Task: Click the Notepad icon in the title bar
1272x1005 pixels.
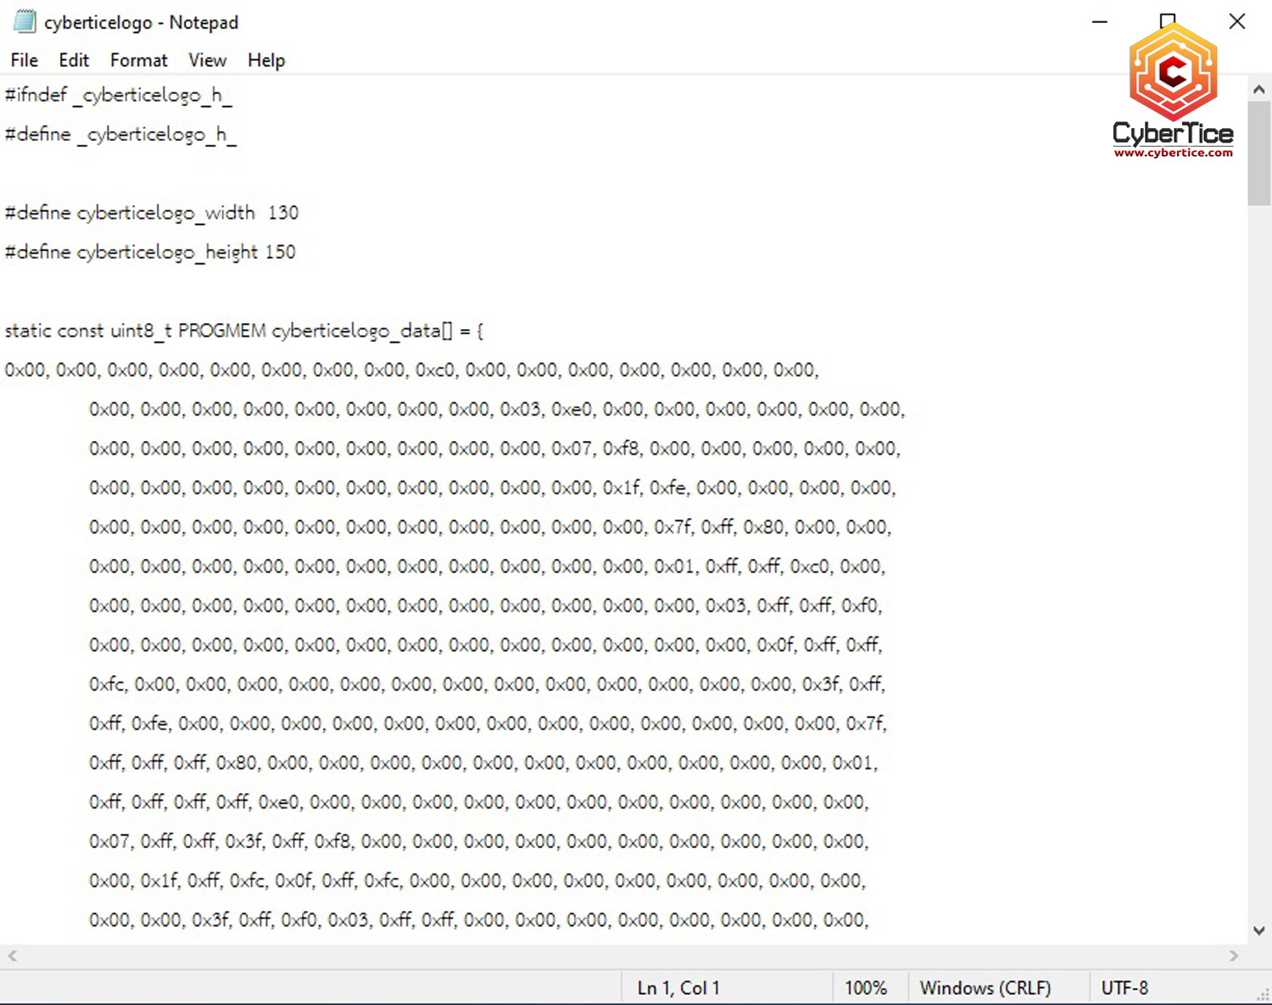Action: 25,22
